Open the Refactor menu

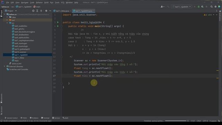click(39, 2)
